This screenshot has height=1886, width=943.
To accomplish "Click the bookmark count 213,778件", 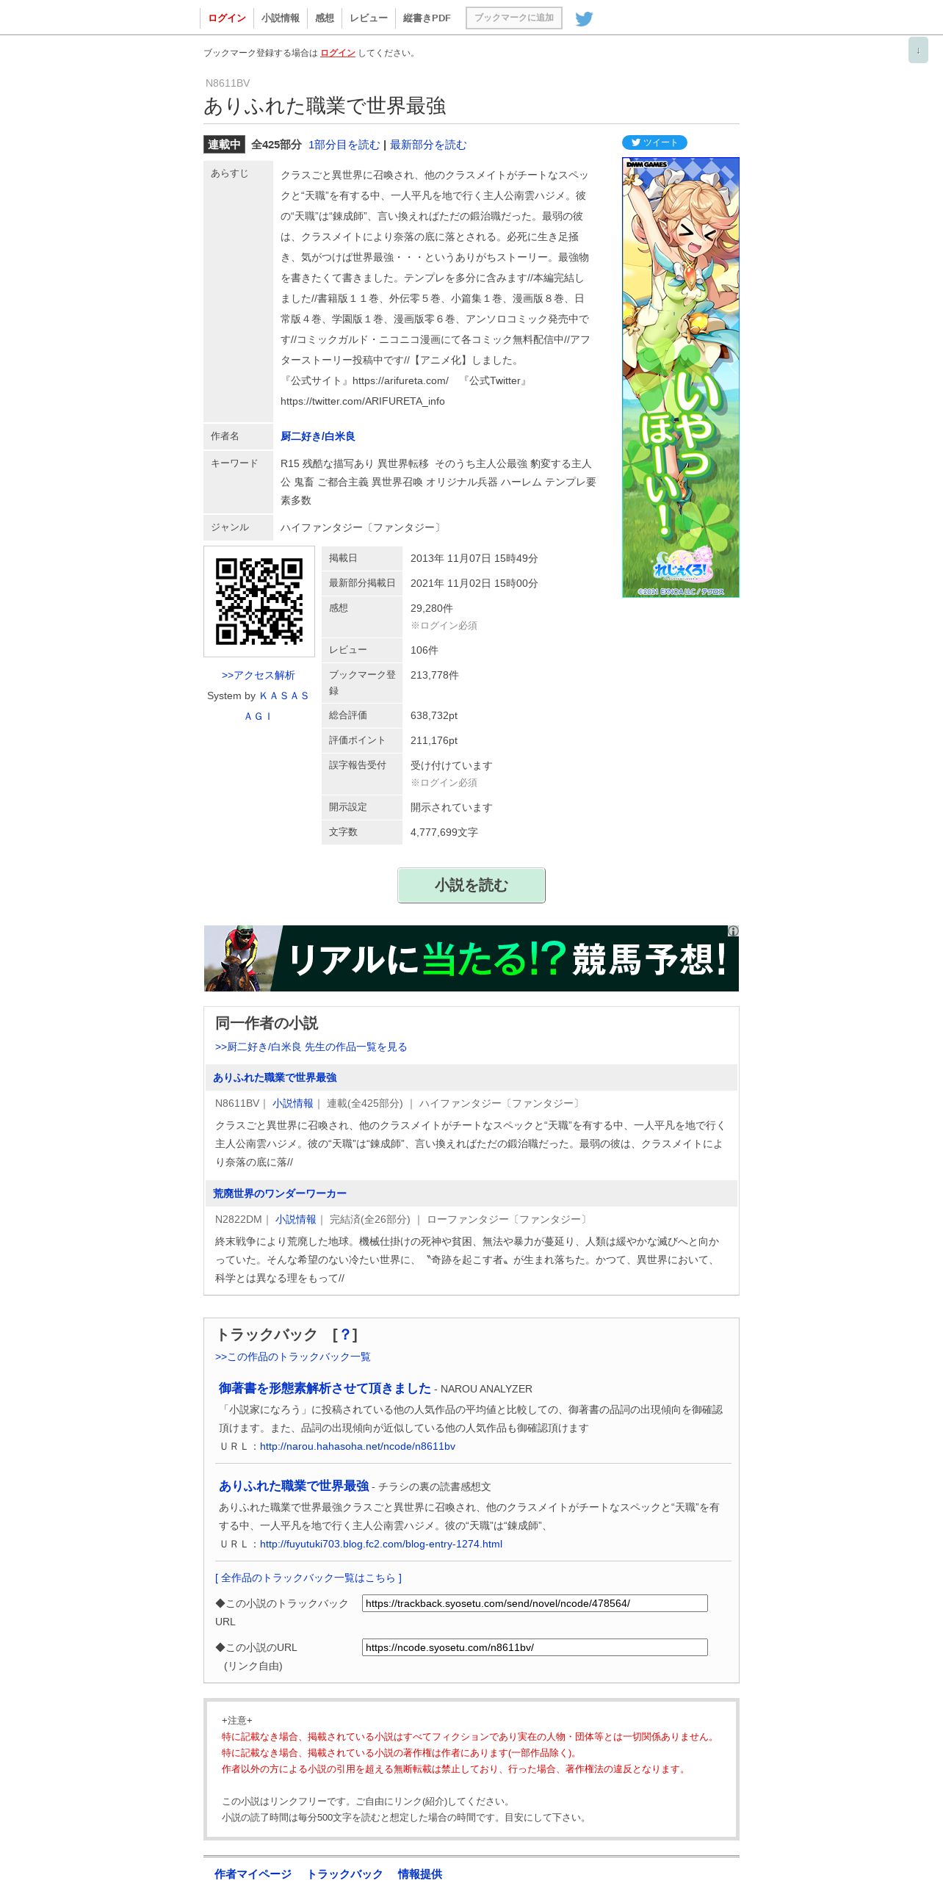I will click(435, 675).
